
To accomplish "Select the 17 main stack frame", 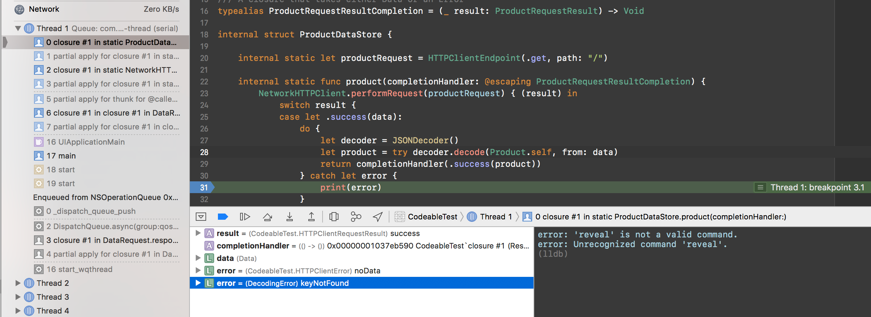I will (62, 155).
